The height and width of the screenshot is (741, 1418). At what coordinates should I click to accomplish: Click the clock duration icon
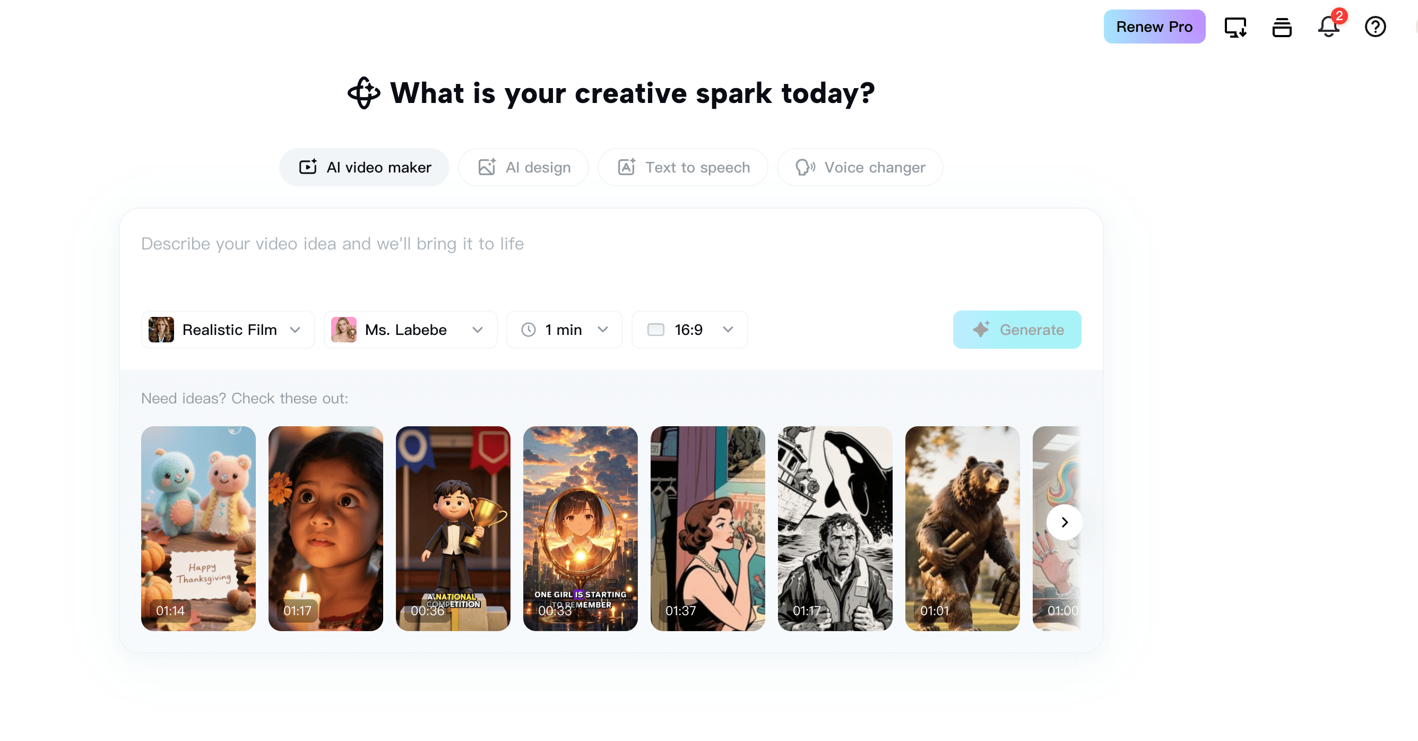pos(529,330)
